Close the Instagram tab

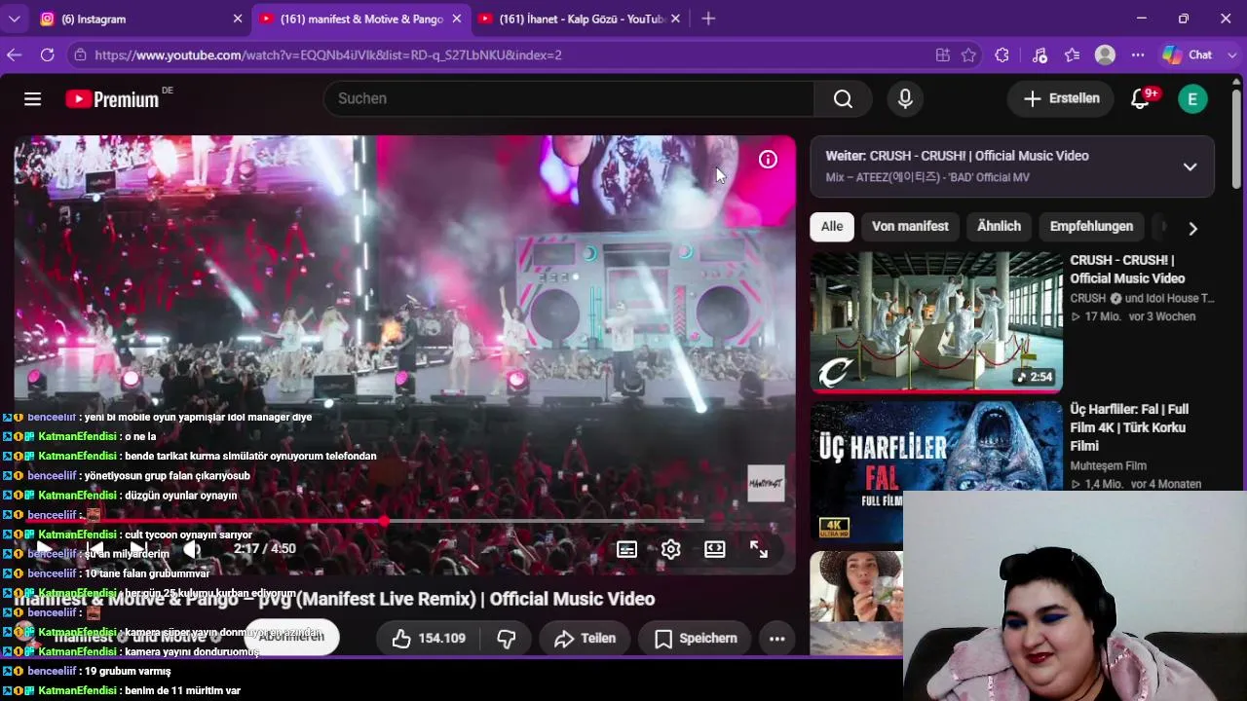(238, 18)
